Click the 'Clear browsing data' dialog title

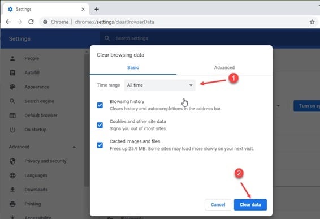click(x=120, y=55)
